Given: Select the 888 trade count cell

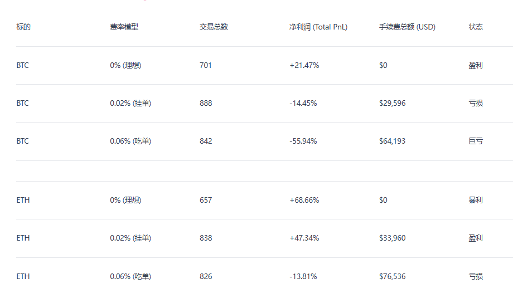Looking at the screenshot, I should click(x=206, y=103).
